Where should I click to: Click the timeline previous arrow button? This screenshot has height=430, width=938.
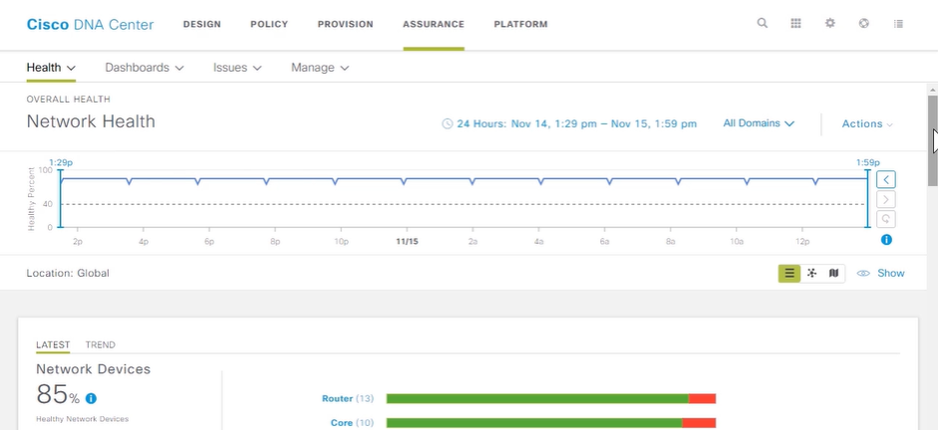(x=886, y=179)
